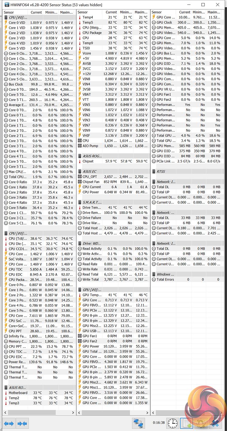Click the circle icon beside Drive Failure
Screen dimensions: 227x431
80,218
